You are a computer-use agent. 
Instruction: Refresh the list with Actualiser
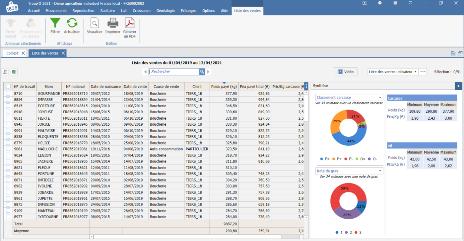pyautogui.click(x=72, y=23)
